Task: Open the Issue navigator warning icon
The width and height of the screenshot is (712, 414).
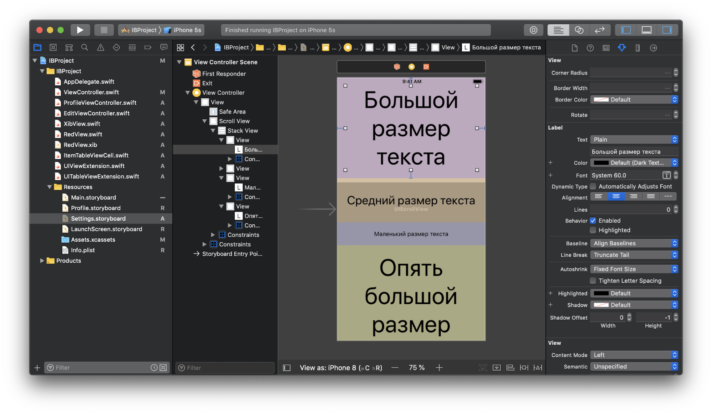Action: point(100,47)
